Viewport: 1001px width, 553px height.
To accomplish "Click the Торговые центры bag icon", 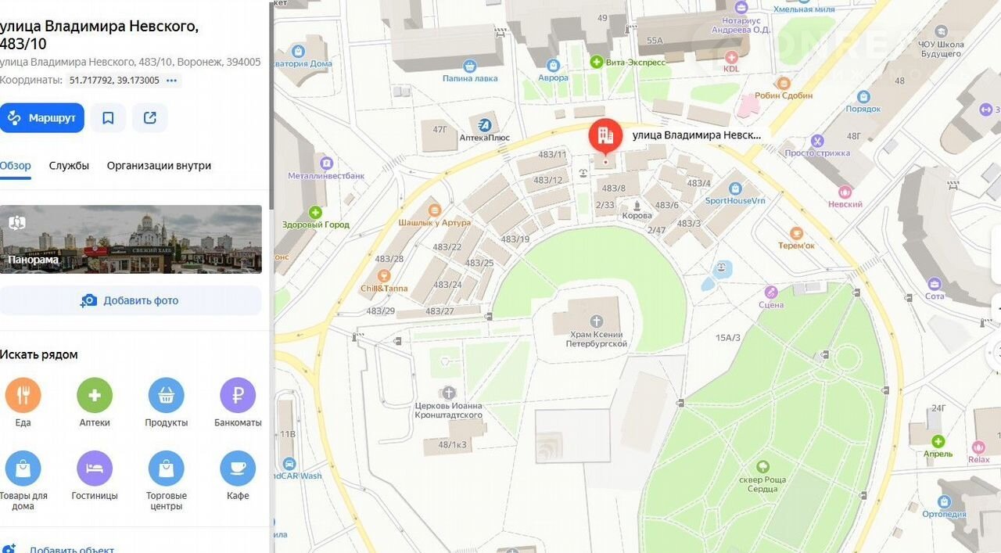I will (167, 469).
